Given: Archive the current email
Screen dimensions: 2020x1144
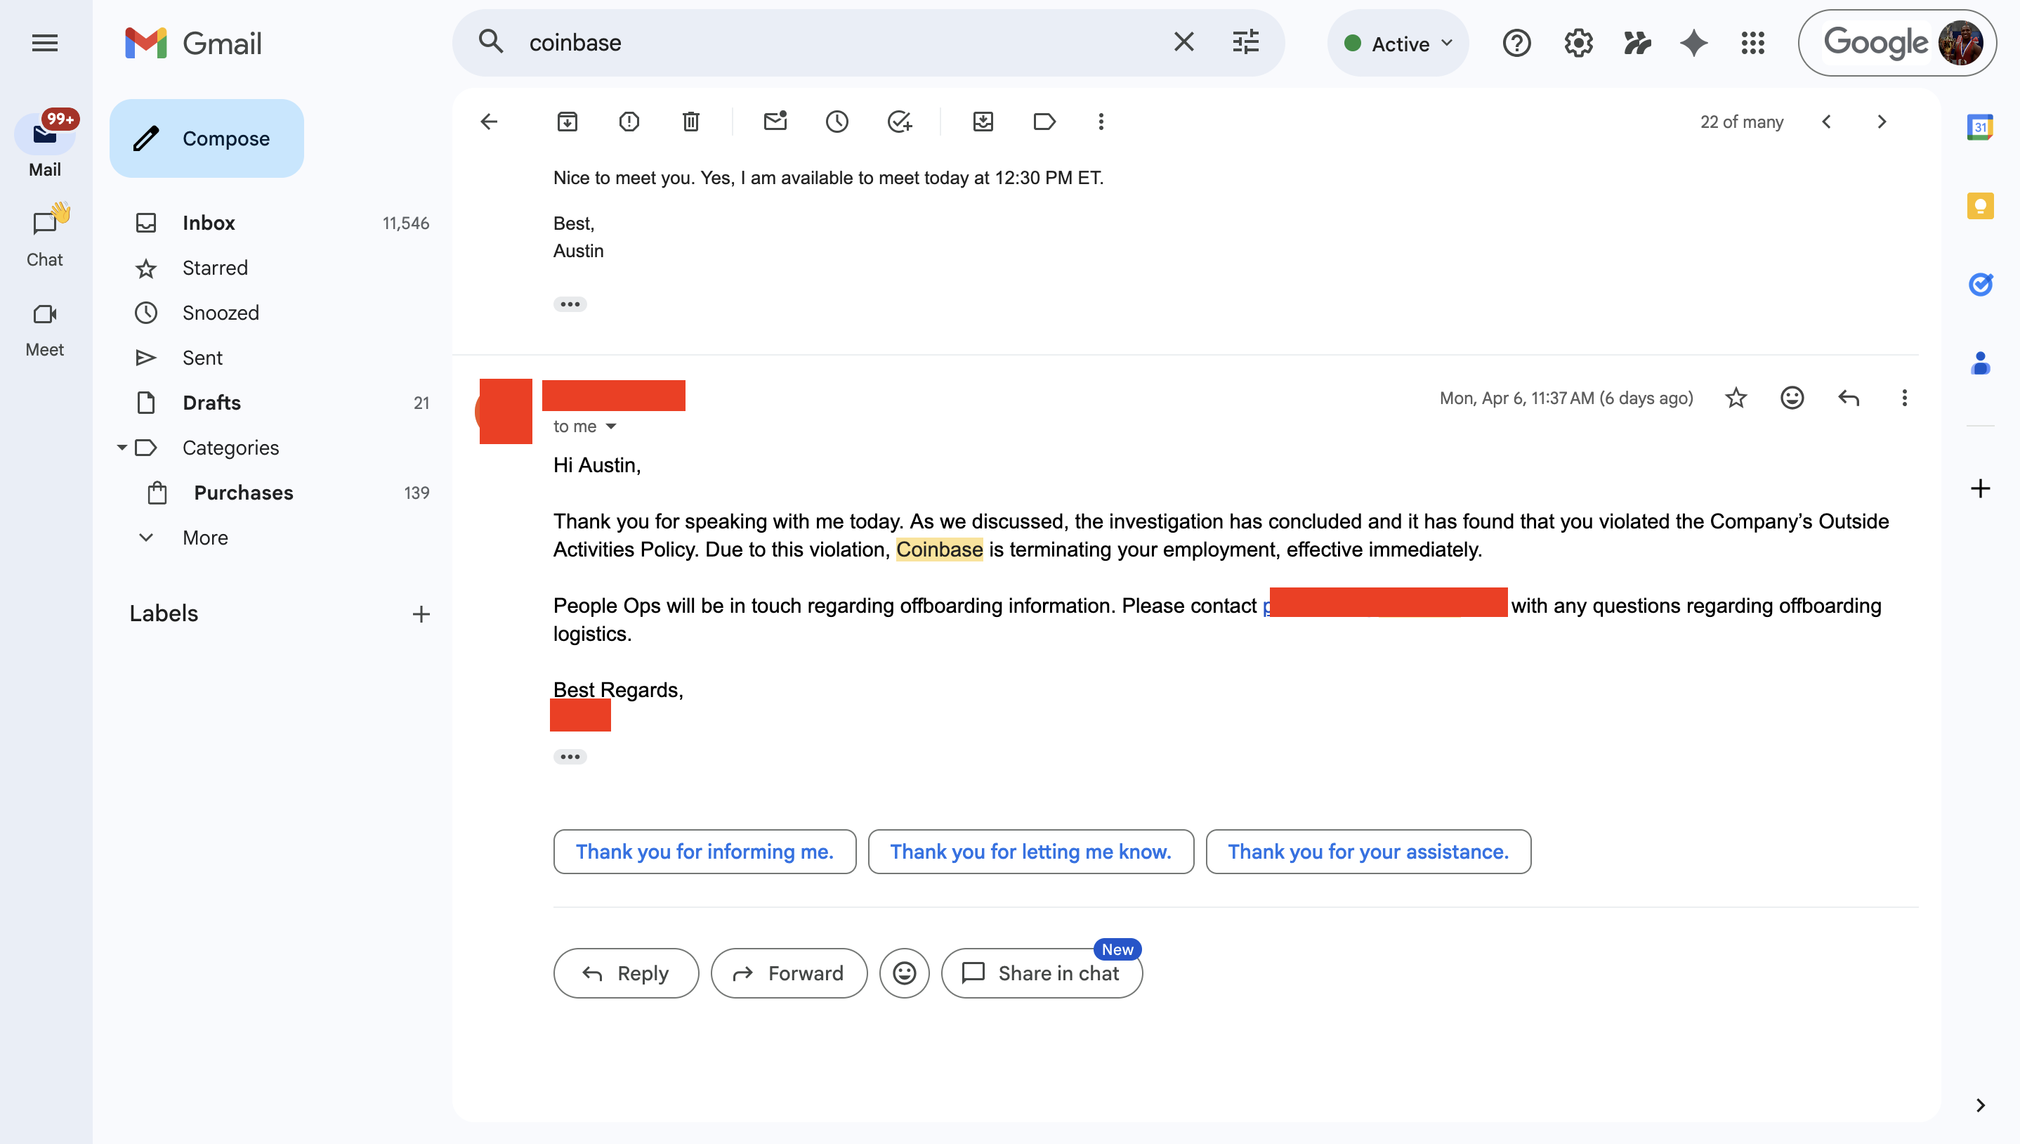Looking at the screenshot, I should pyautogui.click(x=567, y=122).
